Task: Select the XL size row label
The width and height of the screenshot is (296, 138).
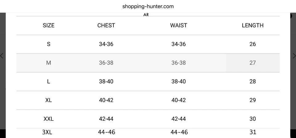Action: pyautogui.click(x=48, y=100)
